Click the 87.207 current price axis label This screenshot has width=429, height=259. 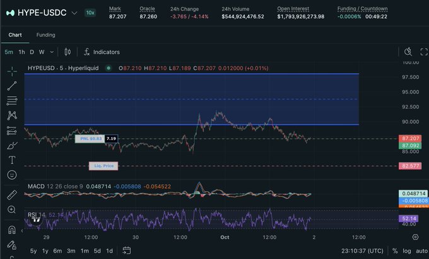[x=410, y=139]
